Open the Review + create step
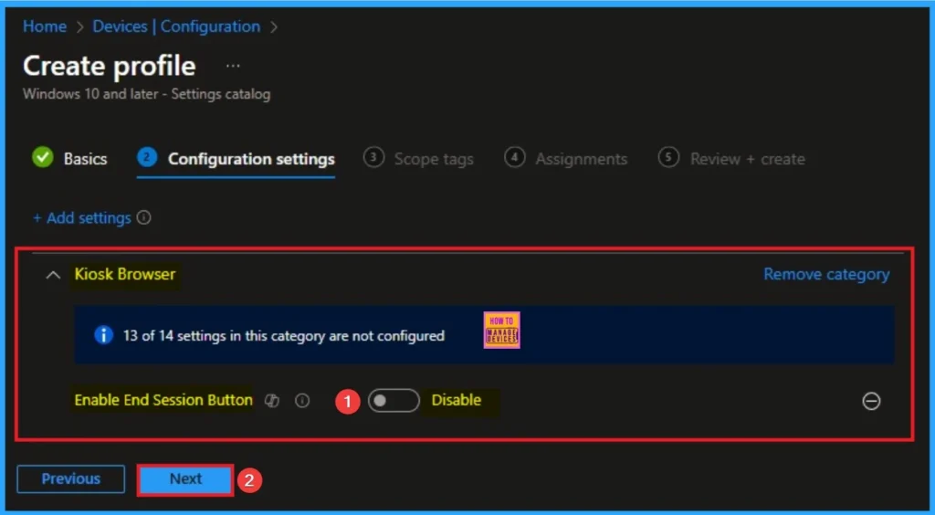 [747, 159]
